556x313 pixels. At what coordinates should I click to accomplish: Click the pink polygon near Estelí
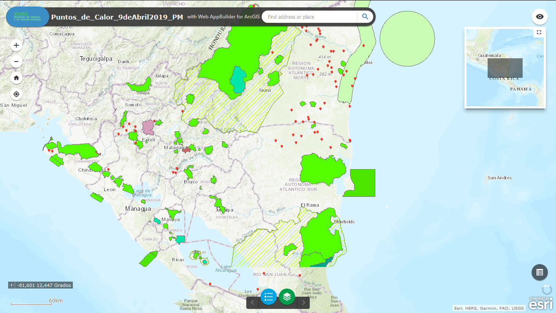(x=148, y=127)
